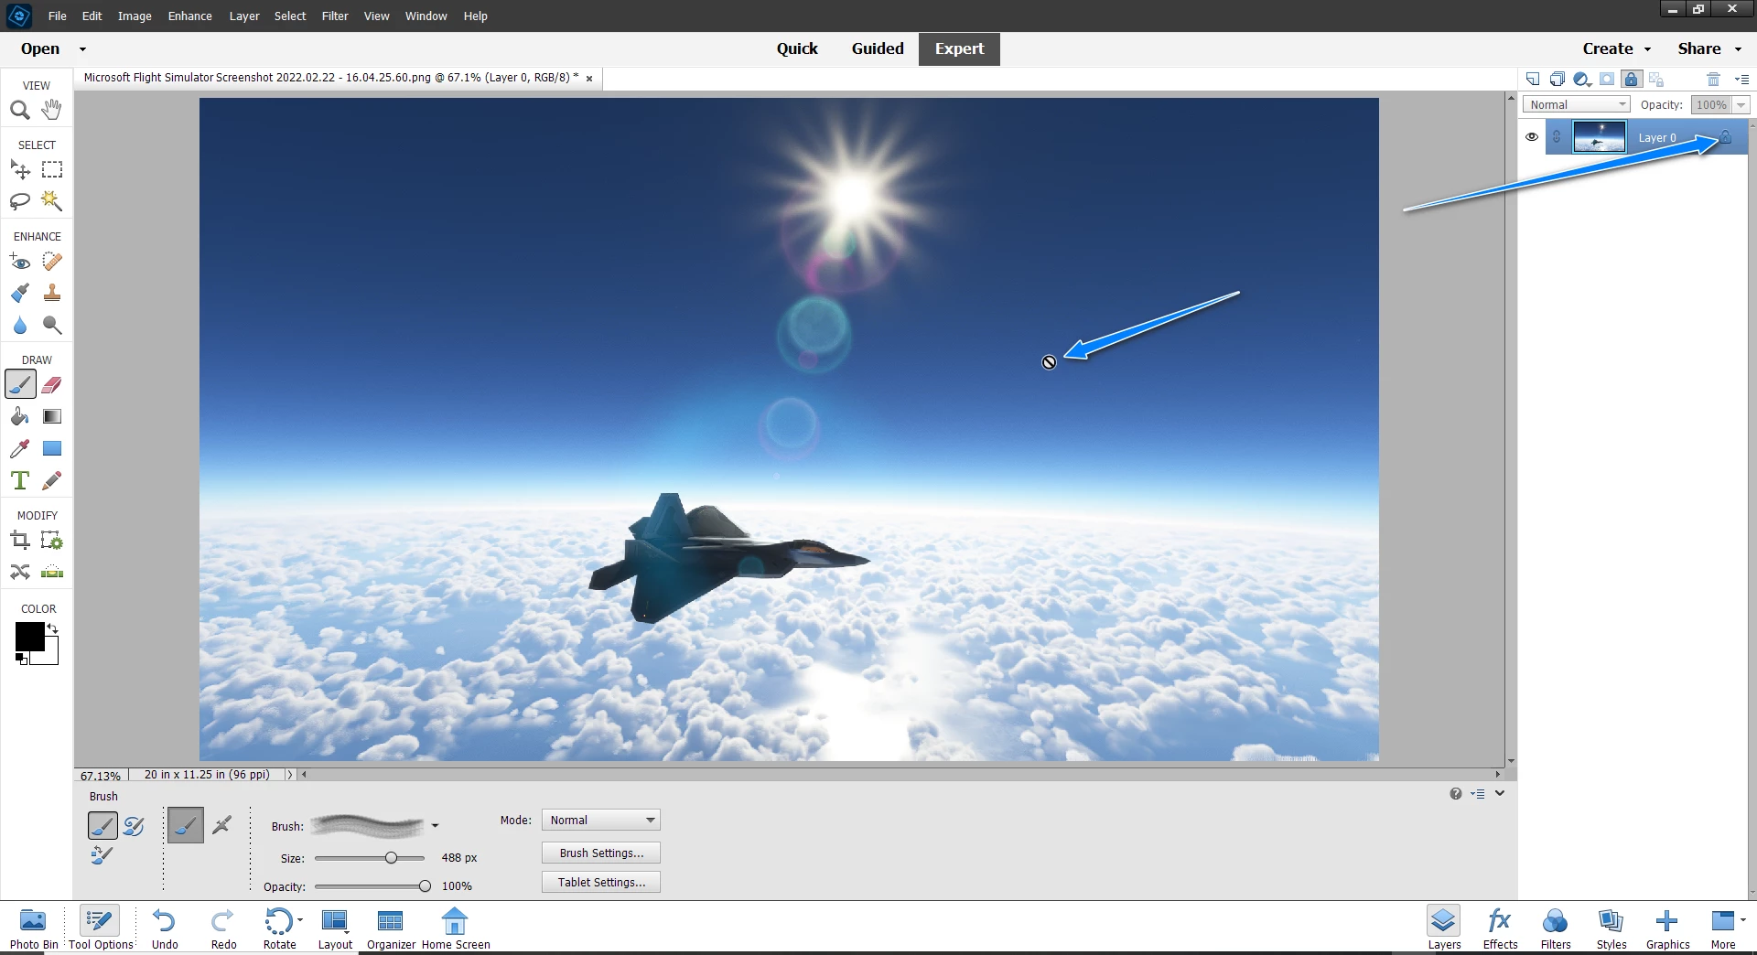
Task: Add a layer mask
Action: (1607, 80)
